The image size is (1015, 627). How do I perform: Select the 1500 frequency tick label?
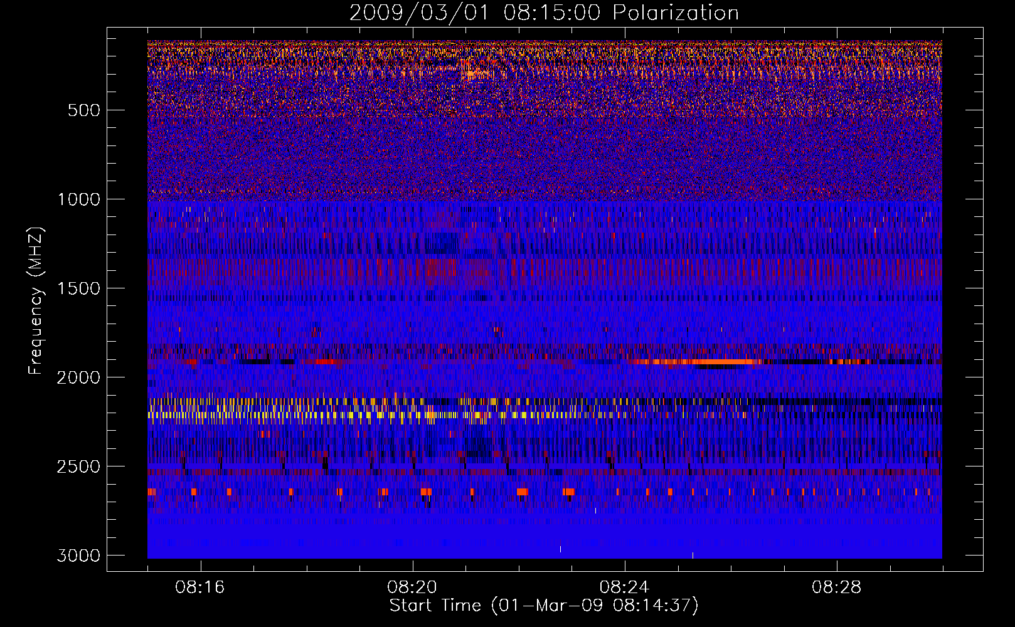click(x=78, y=288)
